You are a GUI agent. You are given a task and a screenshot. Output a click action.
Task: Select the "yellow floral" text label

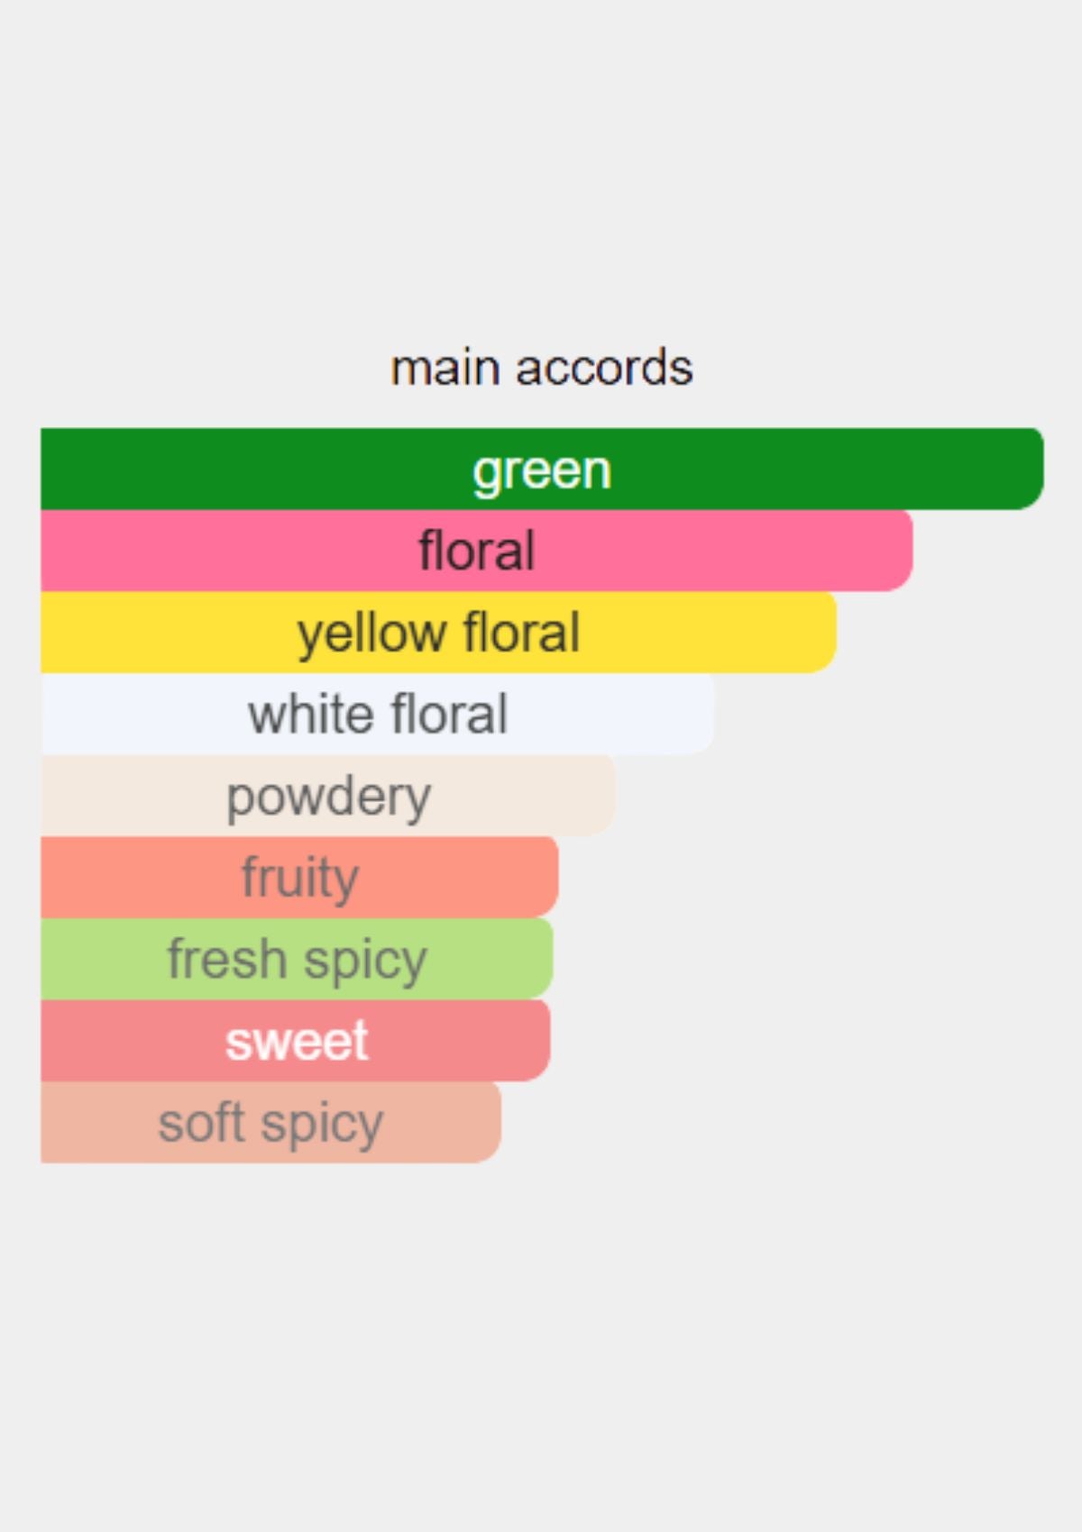point(438,633)
